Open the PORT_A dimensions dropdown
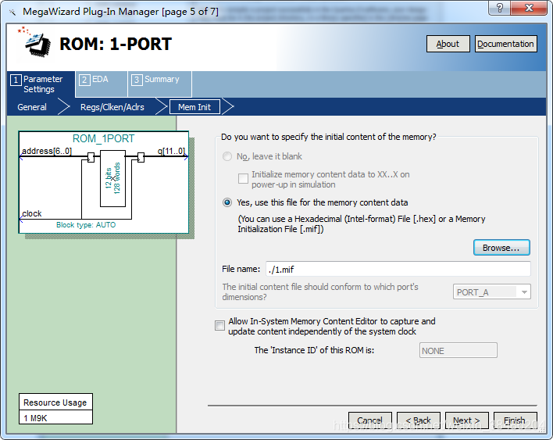 point(491,292)
